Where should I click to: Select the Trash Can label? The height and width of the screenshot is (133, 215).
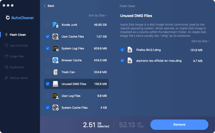[68, 72]
